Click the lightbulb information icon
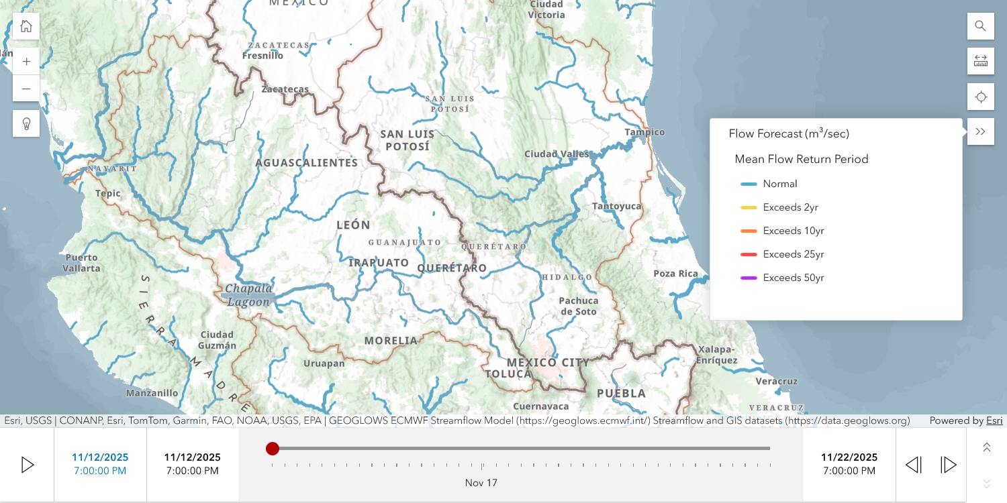Viewport: 1007px width, 503px height. click(26, 123)
